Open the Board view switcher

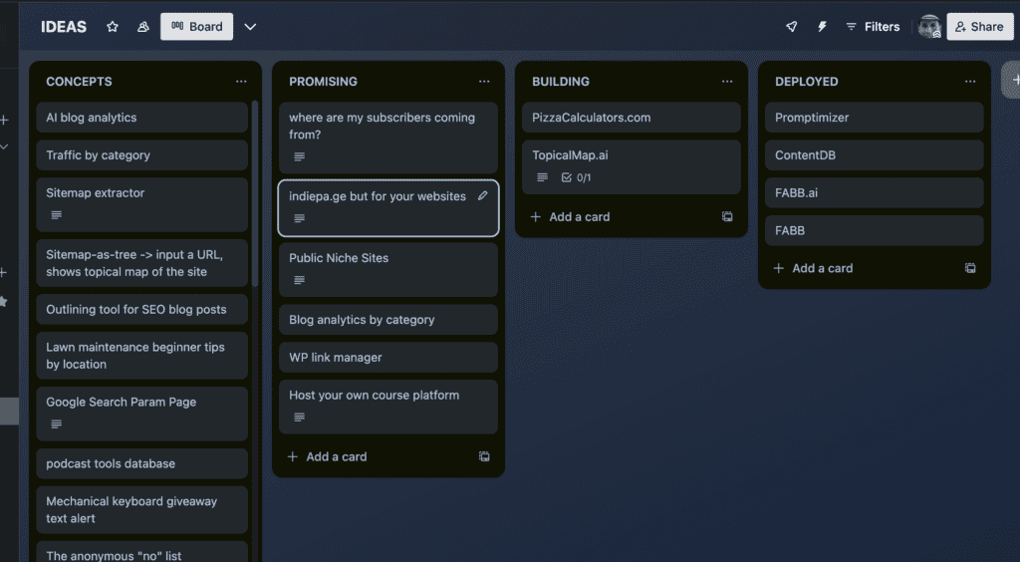(196, 27)
